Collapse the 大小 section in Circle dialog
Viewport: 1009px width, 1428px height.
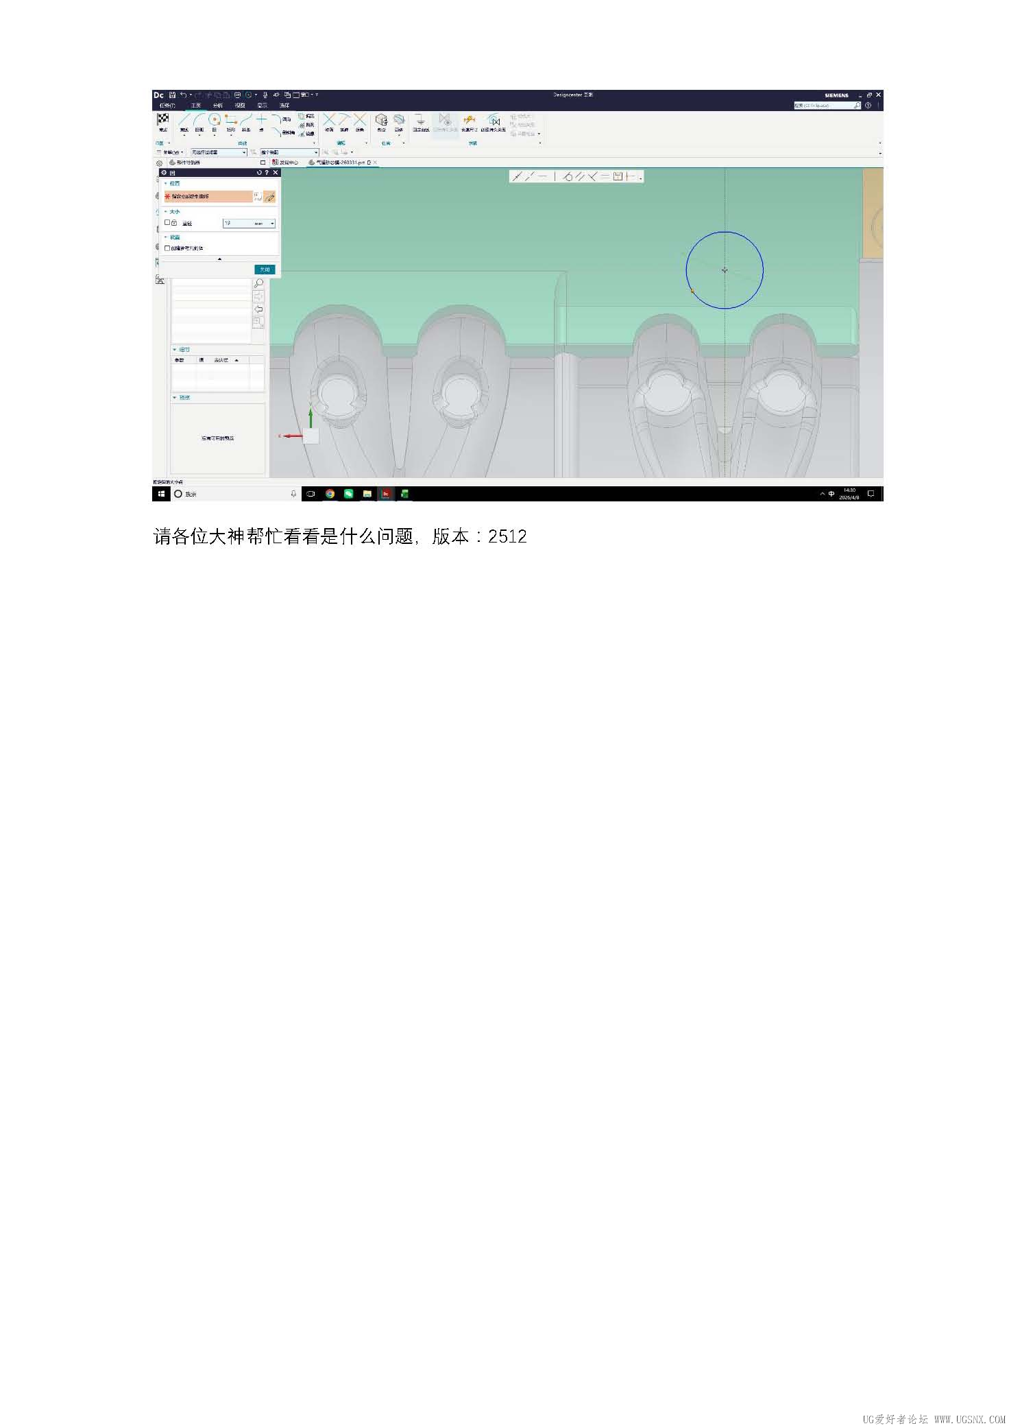pyautogui.click(x=165, y=211)
